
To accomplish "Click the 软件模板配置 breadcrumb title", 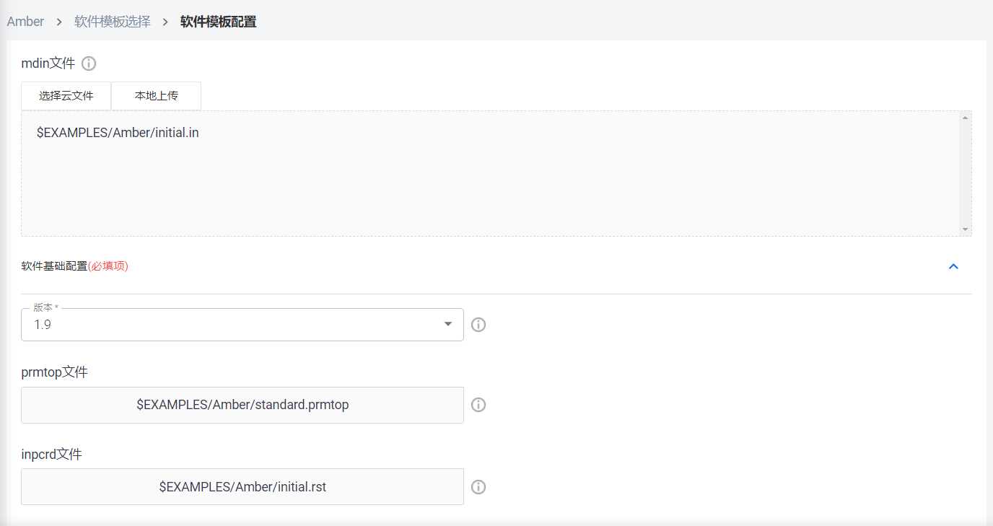I will coord(219,22).
